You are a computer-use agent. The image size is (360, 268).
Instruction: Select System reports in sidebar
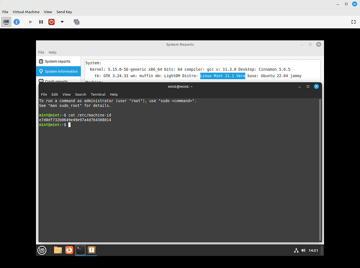[x=57, y=61]
